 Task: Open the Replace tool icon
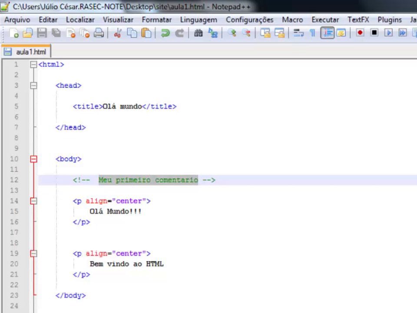[213, 33]
